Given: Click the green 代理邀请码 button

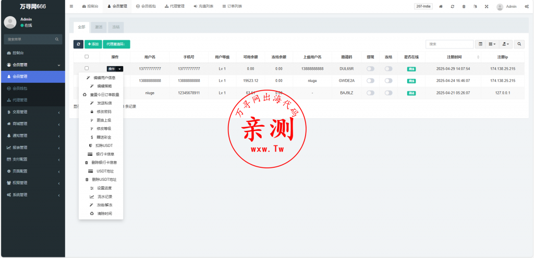Looking at the screenshot, I should pos(116,44).
